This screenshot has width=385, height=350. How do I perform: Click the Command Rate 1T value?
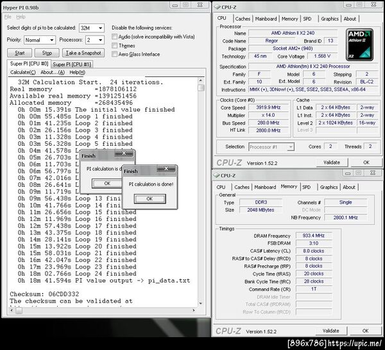click(314, 289)
